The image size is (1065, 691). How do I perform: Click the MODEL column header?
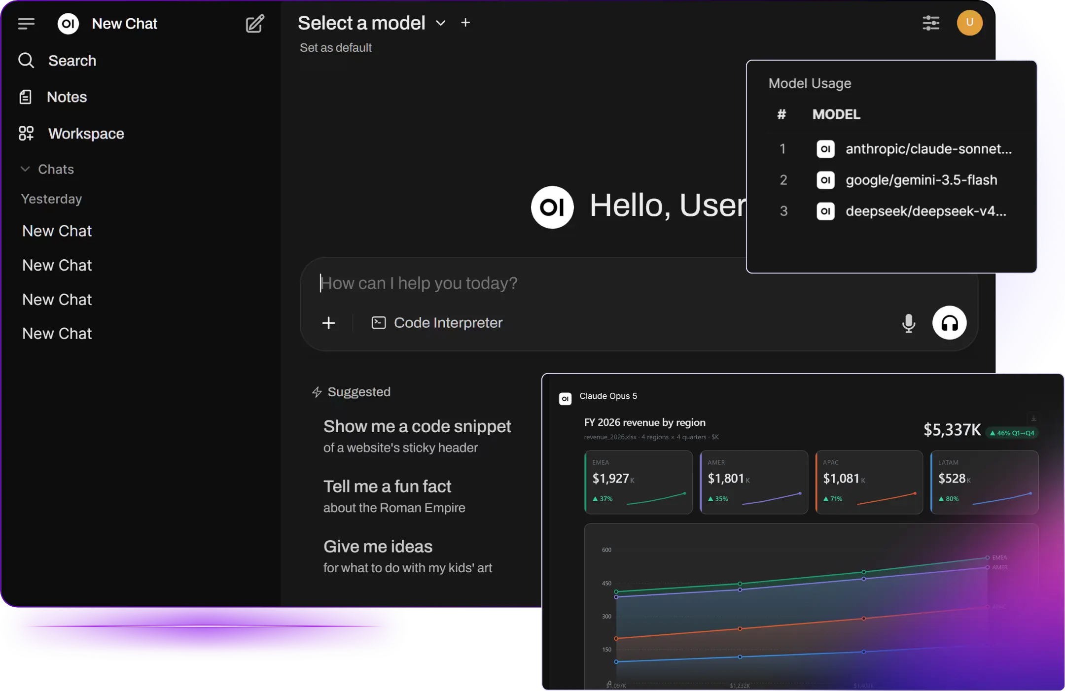[836, 114]
